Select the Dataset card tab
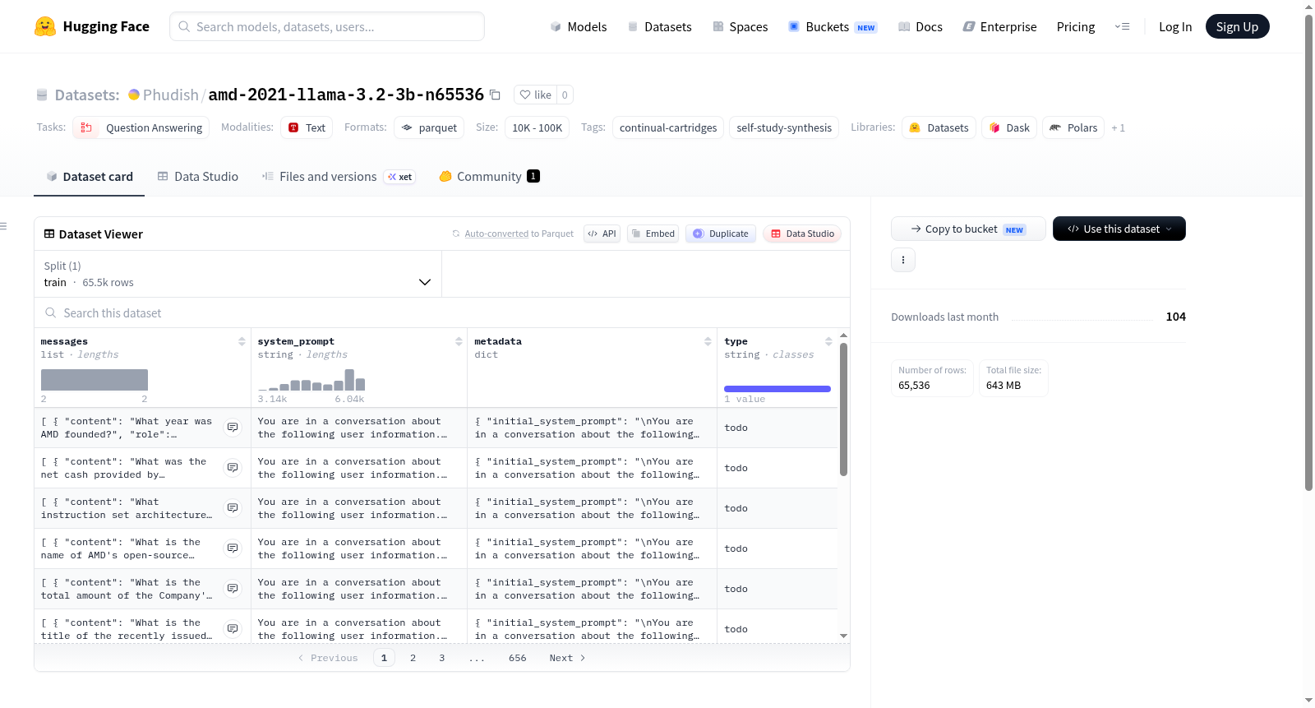Screen dimensions: 1315x708 point(90,176)
